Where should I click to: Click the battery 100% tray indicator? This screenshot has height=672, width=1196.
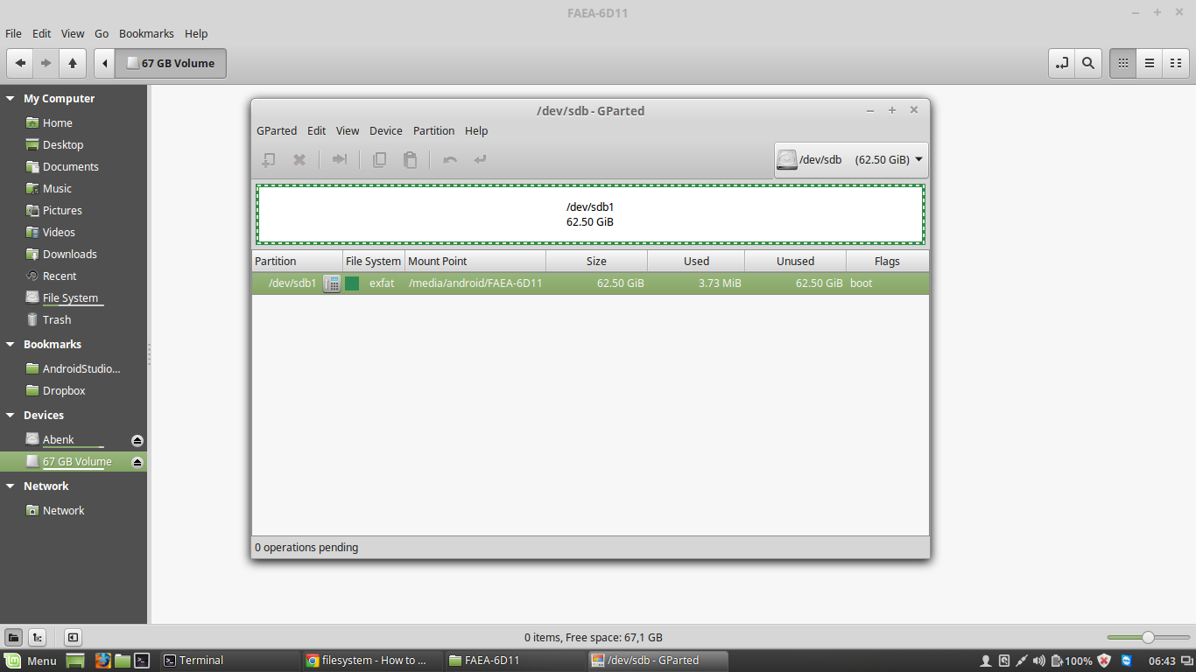[x=1072, y=661]
